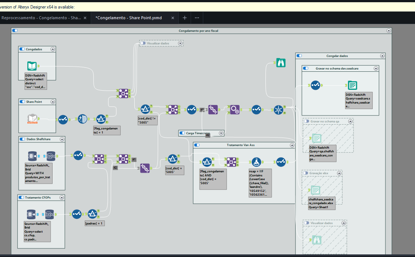The height and width of the screenshot is (257, 415).
Task: Select the Connect In-DB tool in Dados Shelfshare
Action: point(32,156)
